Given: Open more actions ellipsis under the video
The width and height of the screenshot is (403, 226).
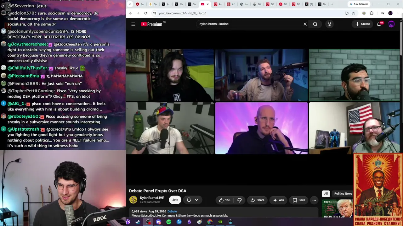Looking at the screenshot, I should (314, 200).
